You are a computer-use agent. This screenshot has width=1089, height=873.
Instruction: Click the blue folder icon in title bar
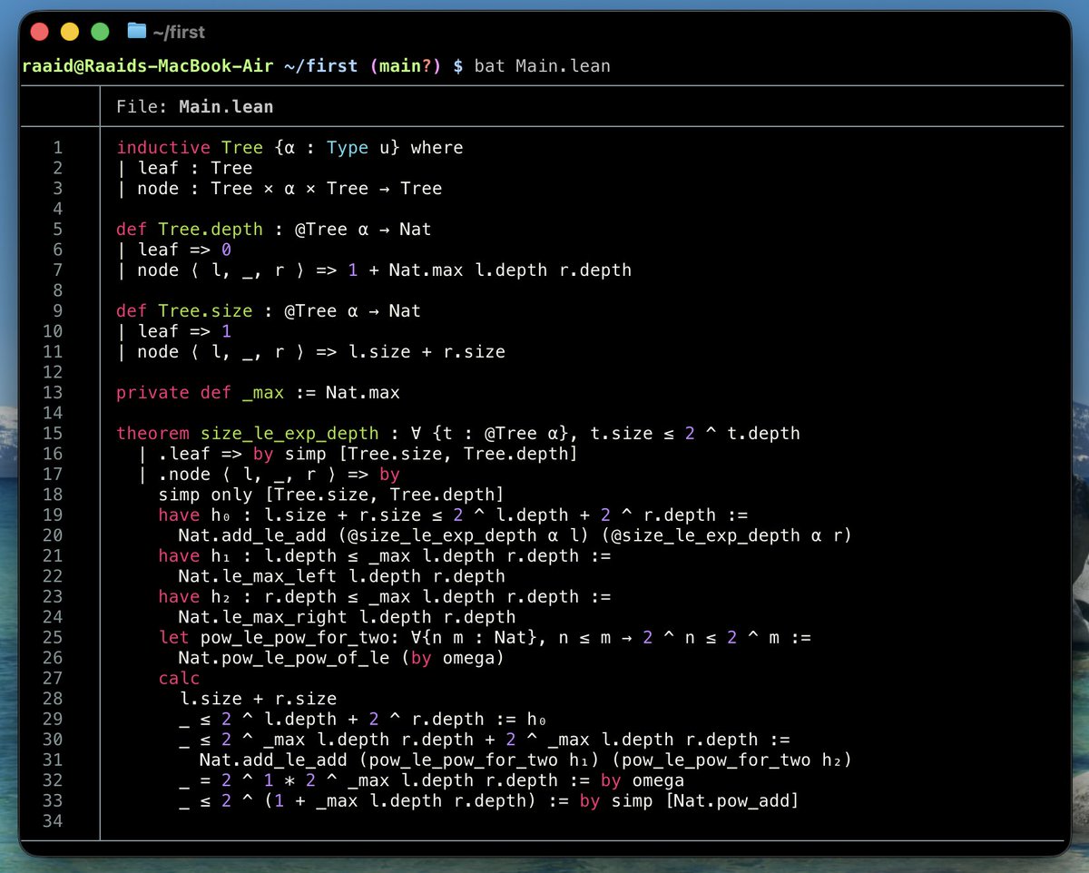tap(137, 31)
